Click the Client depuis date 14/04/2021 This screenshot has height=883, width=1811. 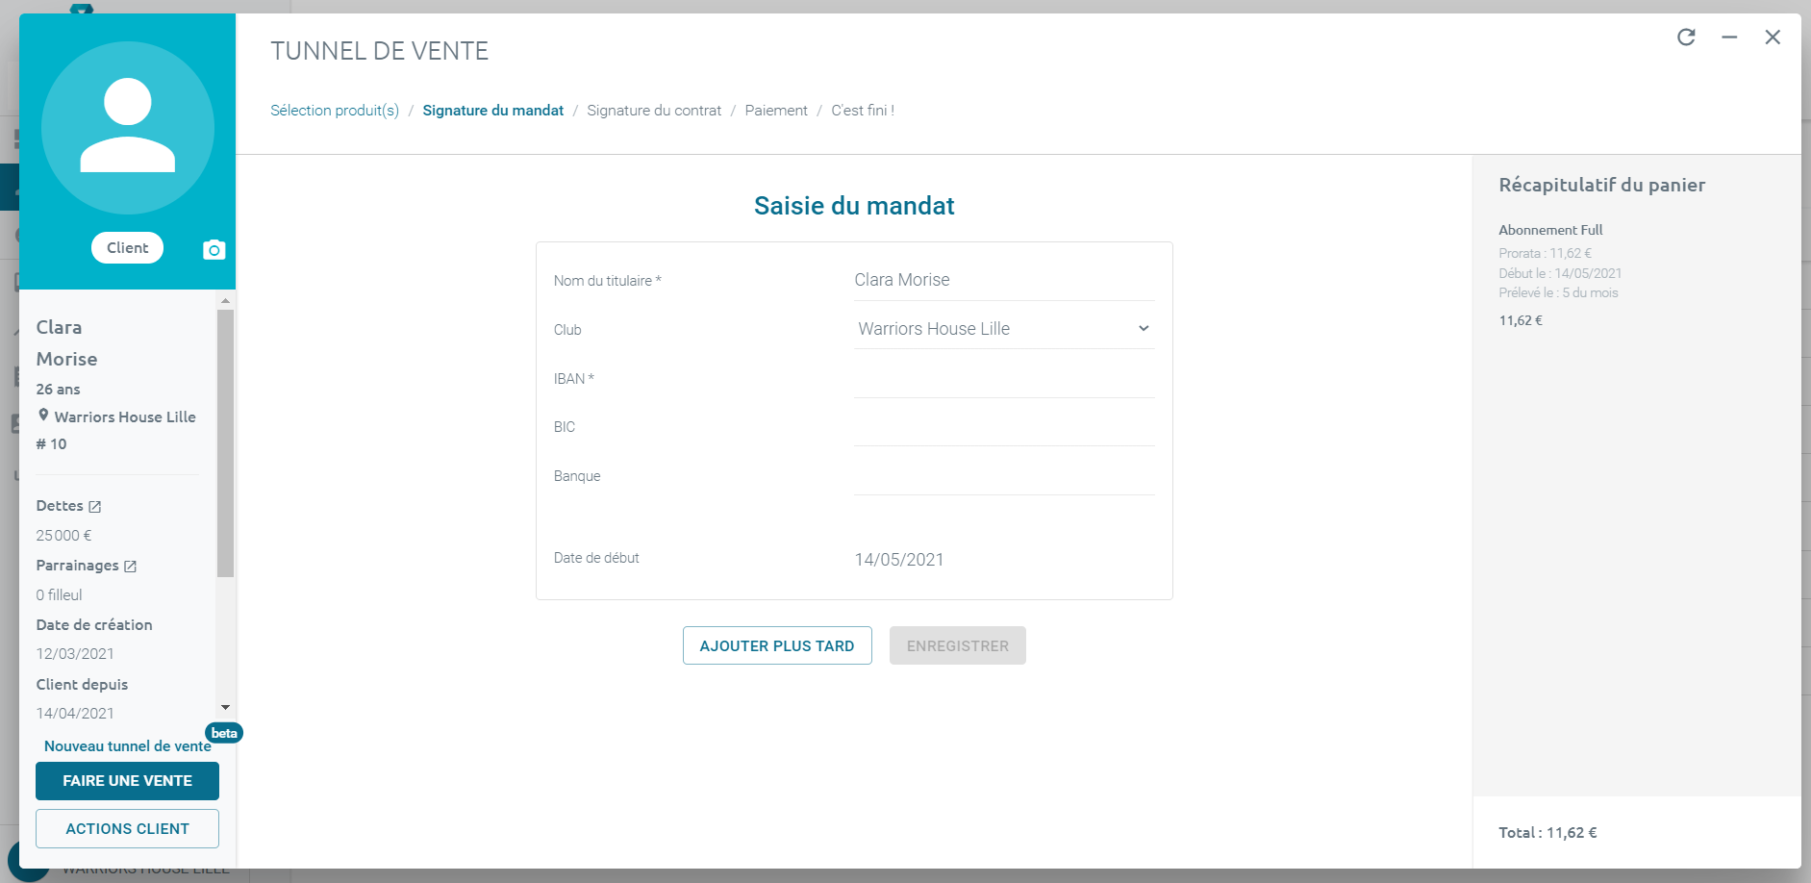coord(75,714)
